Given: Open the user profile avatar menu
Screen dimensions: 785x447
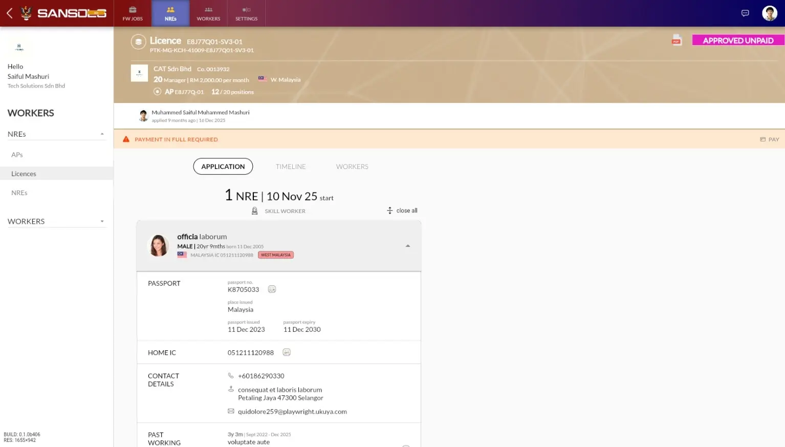Looking at the screenshot, I should click(x=769, y=13).
